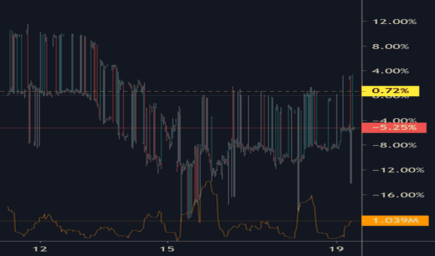Viewport: 435px width, 256px height.
Task: Click the -12.00% axis label
Action: [398, 170]
